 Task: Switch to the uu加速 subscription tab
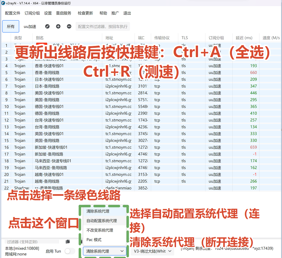(x=30, y=26)
